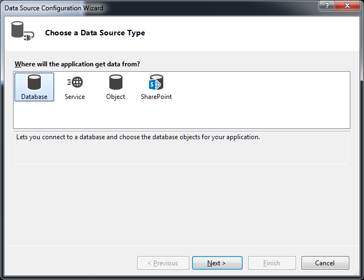Go forward with the Next button
364x280 pixels.
[217, 263]
